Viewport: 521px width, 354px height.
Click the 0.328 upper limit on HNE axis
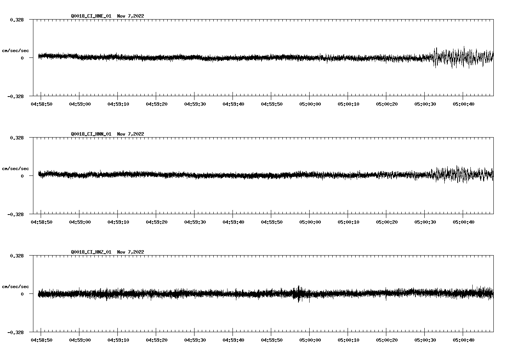pos(17,20)
